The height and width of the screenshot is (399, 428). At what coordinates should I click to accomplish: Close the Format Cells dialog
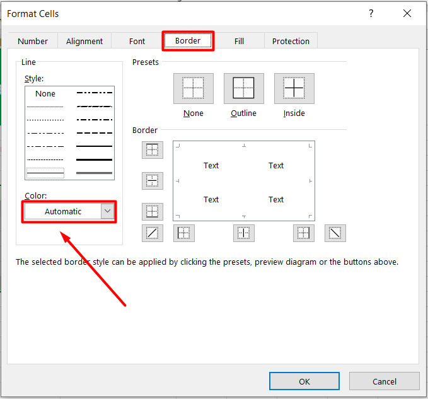point(407,13)
